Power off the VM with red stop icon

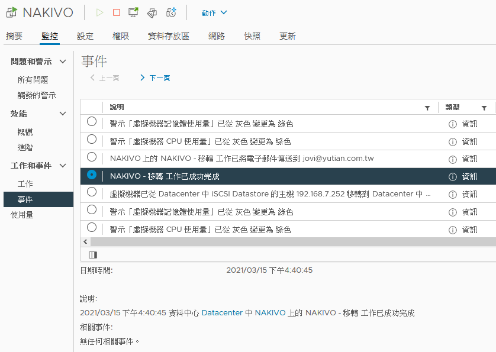click(x=117, y=12)
